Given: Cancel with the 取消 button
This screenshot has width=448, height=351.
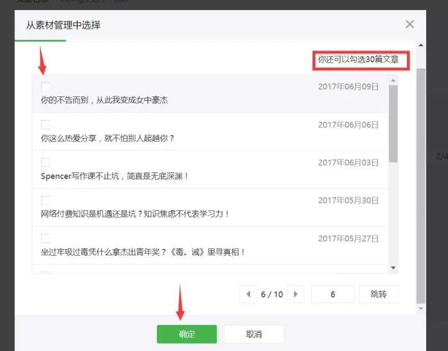Looking at the screenshot, I should click(x=254, y=334).
